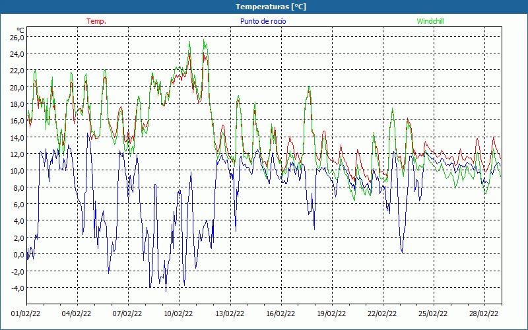Click the 22/02/22 date label
The height and width of the screenshot is (330, 528).
tap(383, 313)
